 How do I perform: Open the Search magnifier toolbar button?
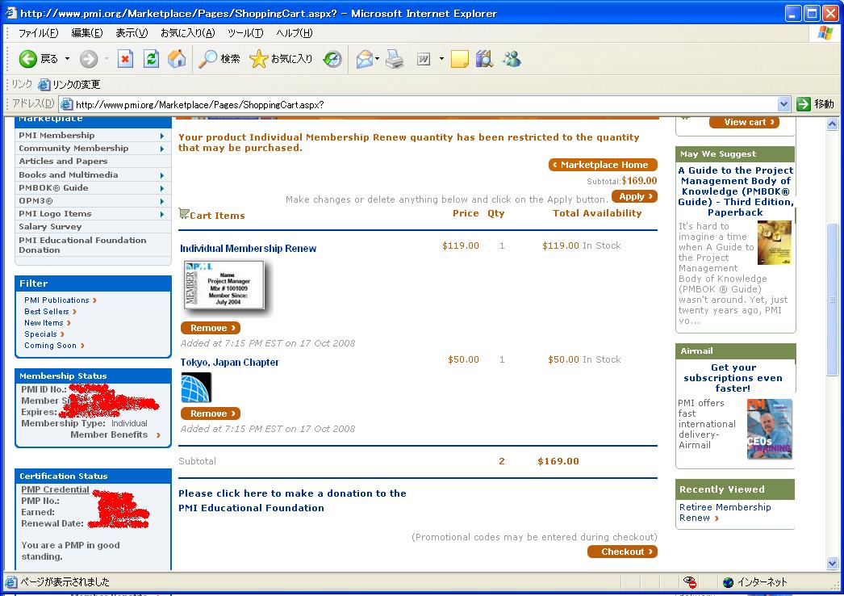coord(207,59)
